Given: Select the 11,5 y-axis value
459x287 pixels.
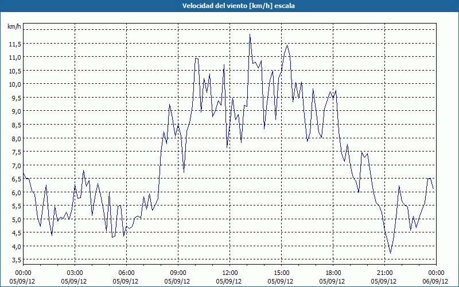Looking at the screenshot, I should pos(15,44).
